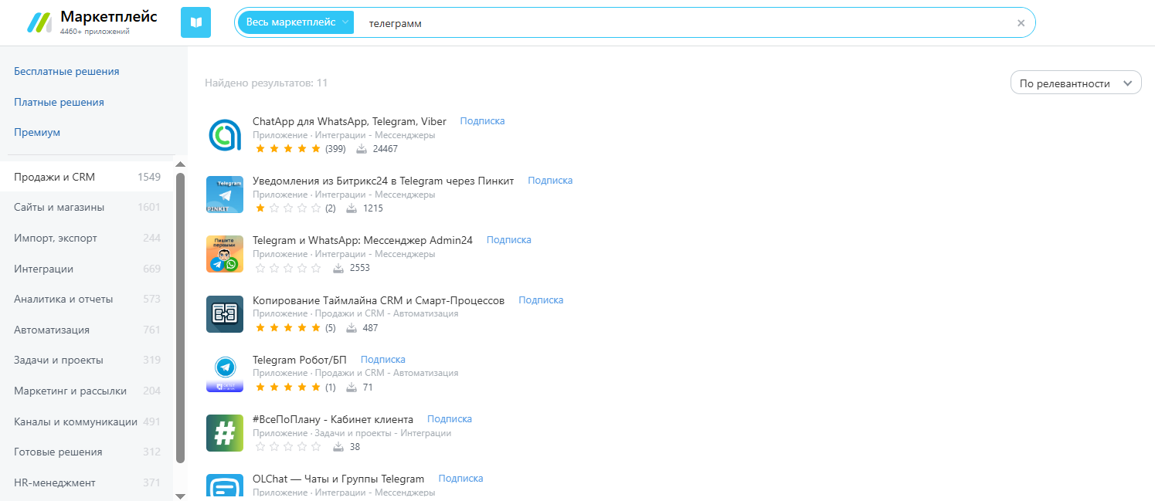This screenshot has width=1155, height=501.
Task: Click the download icon next to 1215
Action: pos(352,208)
